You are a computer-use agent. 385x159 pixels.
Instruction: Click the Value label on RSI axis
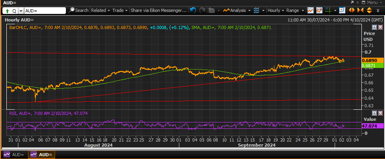370,119
